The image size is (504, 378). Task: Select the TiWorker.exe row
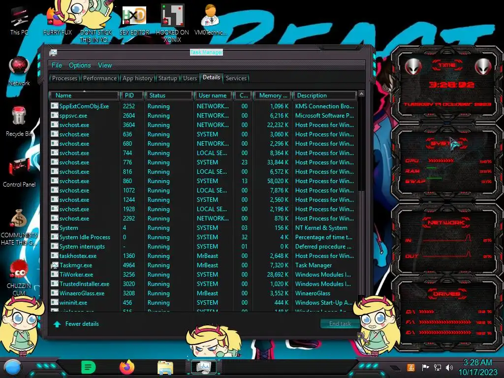click(203, 275)
